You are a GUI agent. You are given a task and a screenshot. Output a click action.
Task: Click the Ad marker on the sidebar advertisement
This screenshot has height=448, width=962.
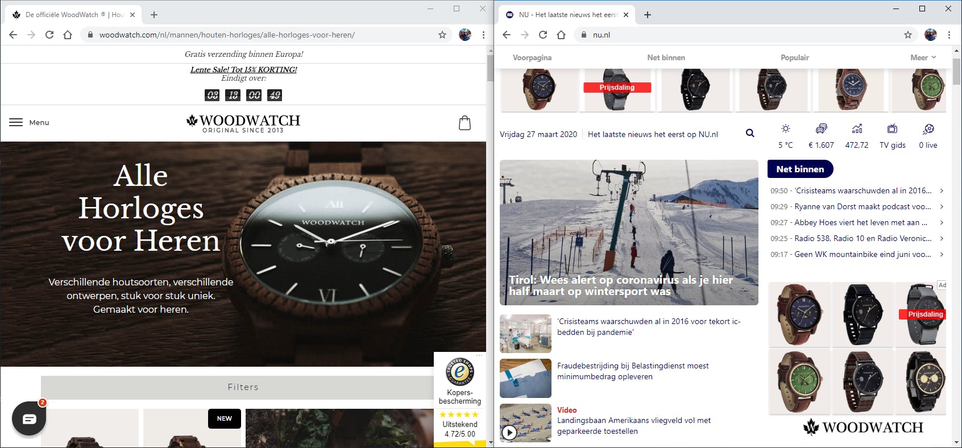point(942,285)
